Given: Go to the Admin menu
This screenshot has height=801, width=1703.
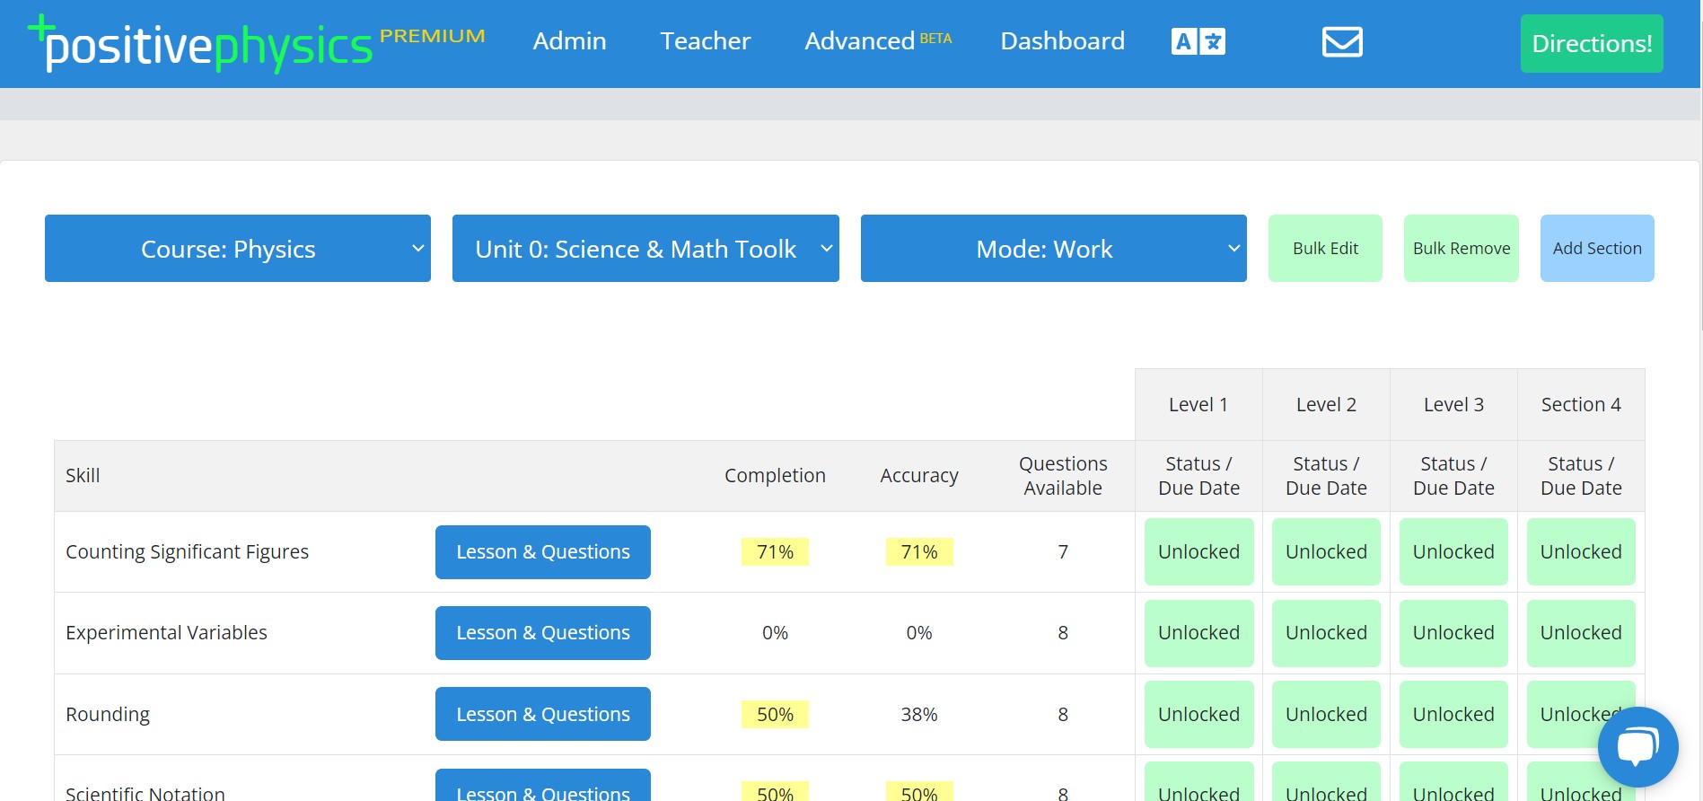Looking at the screenshot, I should 569,41.
